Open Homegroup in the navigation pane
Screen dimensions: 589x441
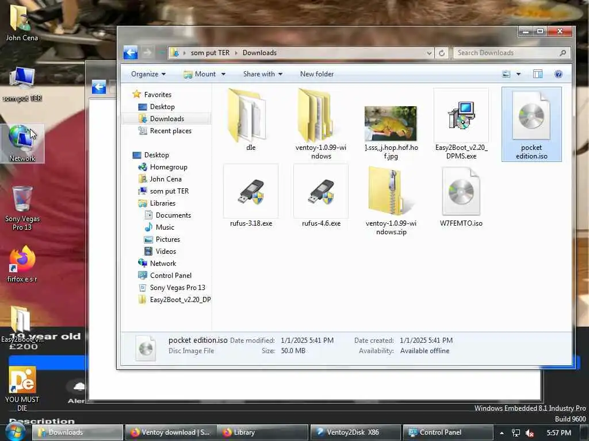[163, 167]
